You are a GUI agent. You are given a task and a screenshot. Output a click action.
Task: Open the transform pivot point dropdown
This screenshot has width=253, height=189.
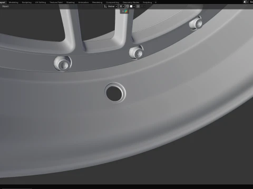click(x=122, y=6)
